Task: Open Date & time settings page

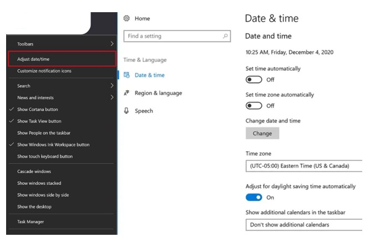Action: point(149,75)
